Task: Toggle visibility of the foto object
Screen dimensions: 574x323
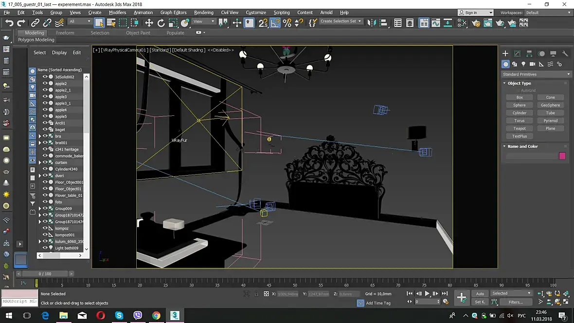Action: coord(45,202)
